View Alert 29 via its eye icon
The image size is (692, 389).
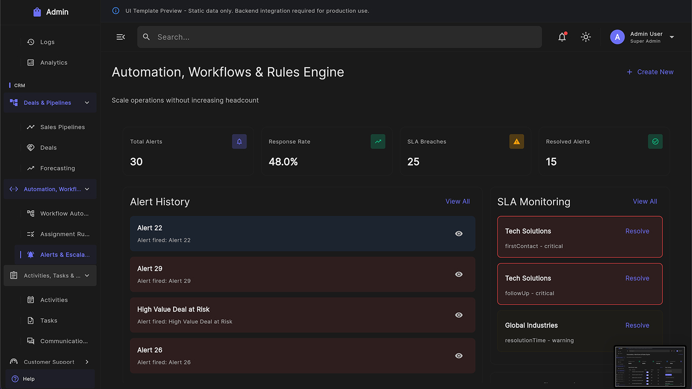[459, 274]
